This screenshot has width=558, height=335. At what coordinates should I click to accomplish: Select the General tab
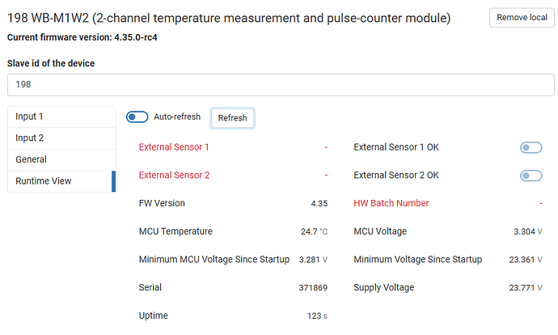[x=61, y=159]
